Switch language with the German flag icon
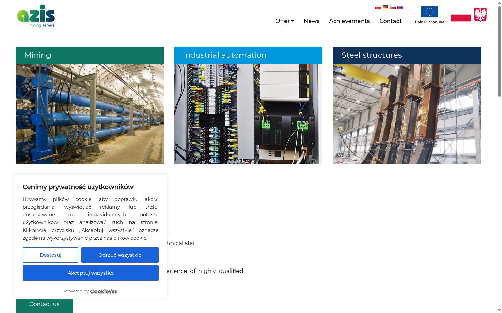The image size is (502, 313). pos(386,7)
